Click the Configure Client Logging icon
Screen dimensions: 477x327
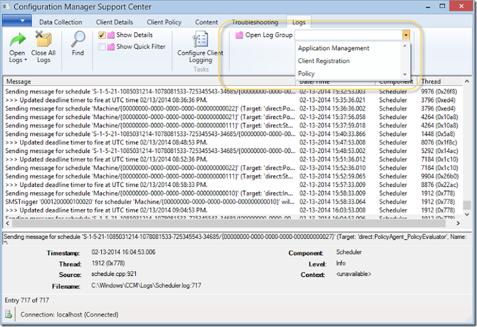[200, 39]
